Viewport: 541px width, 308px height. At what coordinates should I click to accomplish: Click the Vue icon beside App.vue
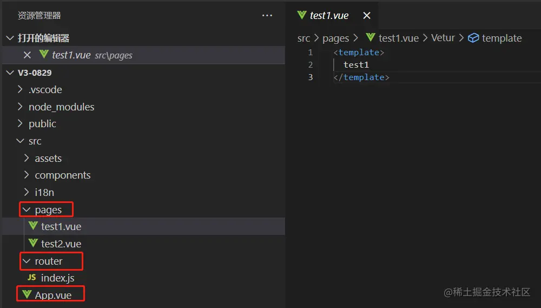click(26, 295)
